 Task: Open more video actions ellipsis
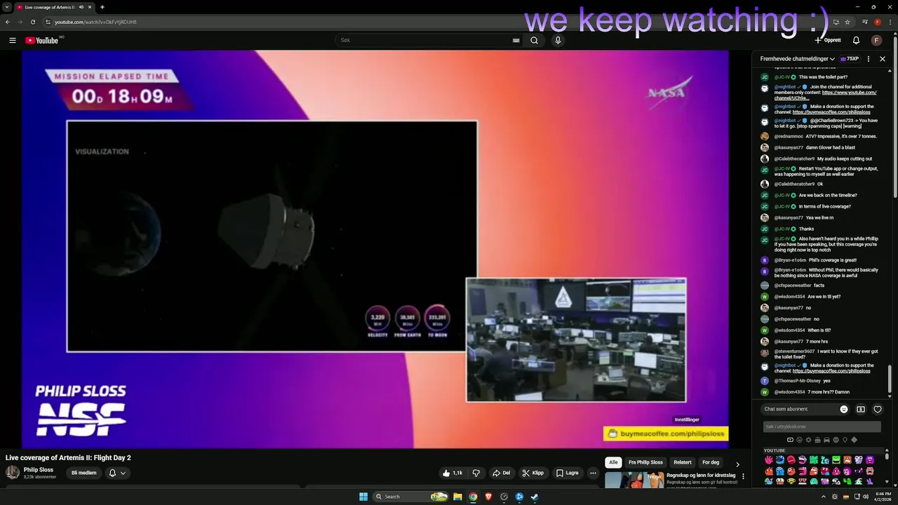coord(593,473)
